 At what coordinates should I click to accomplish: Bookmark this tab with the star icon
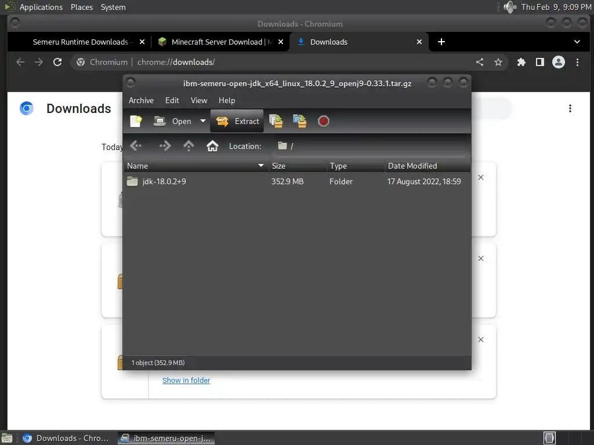(x=498, y=62)
